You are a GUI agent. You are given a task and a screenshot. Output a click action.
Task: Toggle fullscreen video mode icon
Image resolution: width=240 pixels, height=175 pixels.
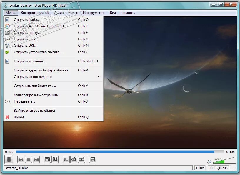(x=47, y=159)
